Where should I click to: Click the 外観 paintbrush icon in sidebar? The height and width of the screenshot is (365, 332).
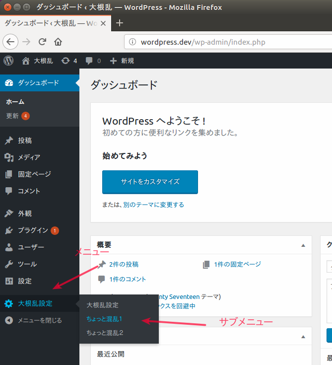click(9, 213)
